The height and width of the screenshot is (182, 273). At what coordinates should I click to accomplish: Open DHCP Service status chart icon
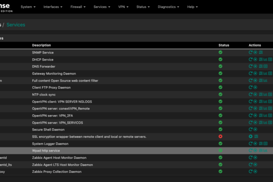[265, 60]
